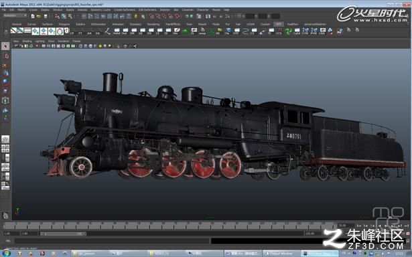This screenshot has width=412, height=257.
Task: Toggle the snap to curve icon
Action: click(157, 16)
